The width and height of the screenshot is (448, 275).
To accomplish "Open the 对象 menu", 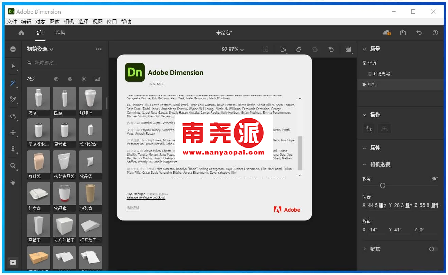I will [40, 21].
